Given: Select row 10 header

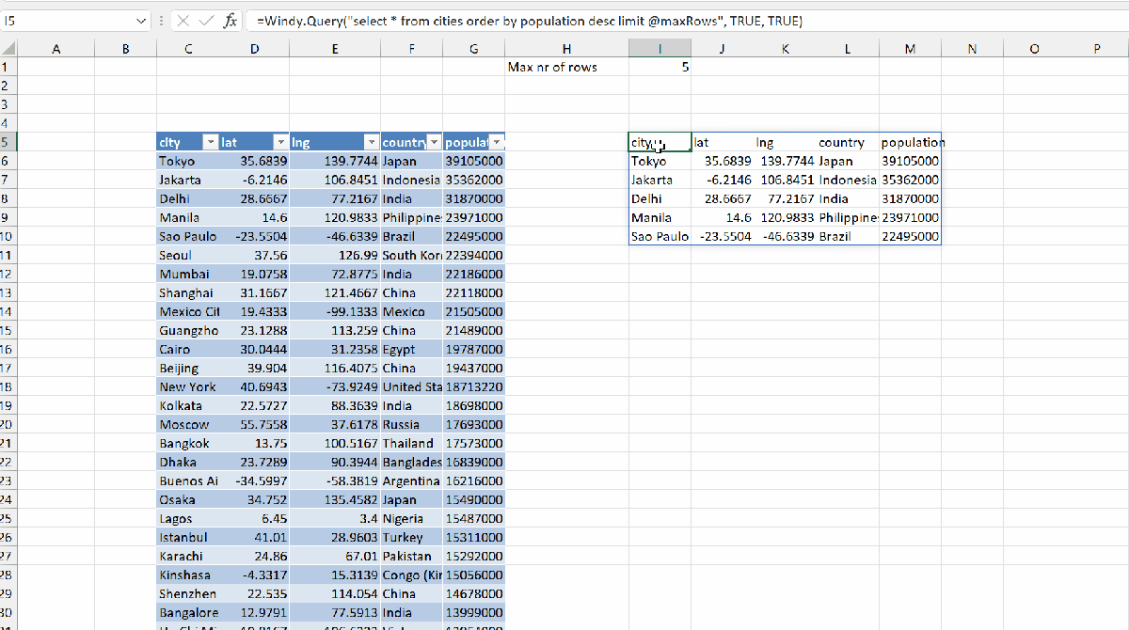Looking at the screenshot, I should [x=8, y=236].
